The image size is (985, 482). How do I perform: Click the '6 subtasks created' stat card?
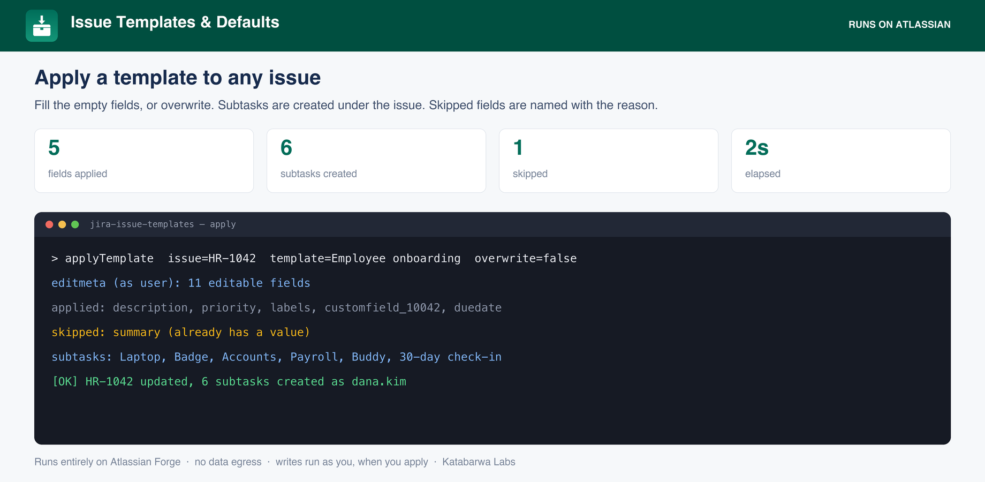click(x=376, y=161)
